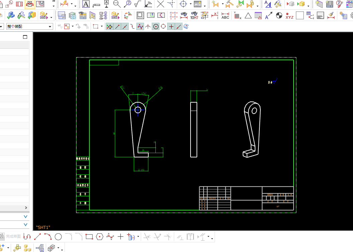Open the 整个装配 selection scope dropdown
Image resolution: width=353 pixels, height=252 pixels.
tap(29, 26)
